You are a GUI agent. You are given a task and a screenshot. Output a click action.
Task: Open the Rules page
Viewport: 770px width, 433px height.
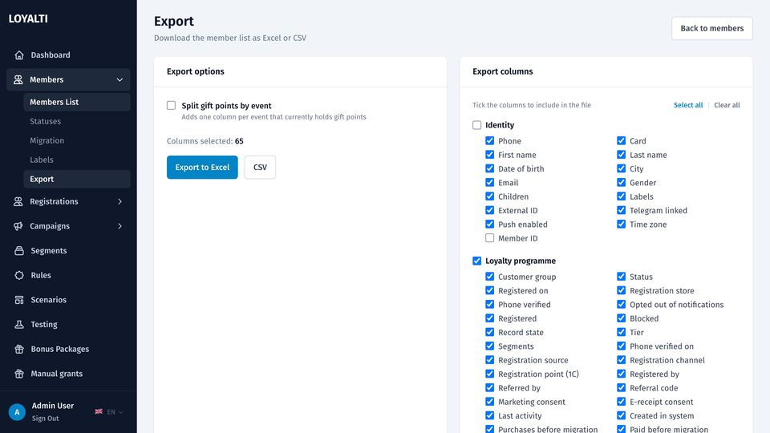tap(68, 275)
